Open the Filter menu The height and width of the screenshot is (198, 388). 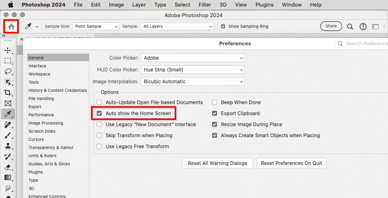click(205, 5)
